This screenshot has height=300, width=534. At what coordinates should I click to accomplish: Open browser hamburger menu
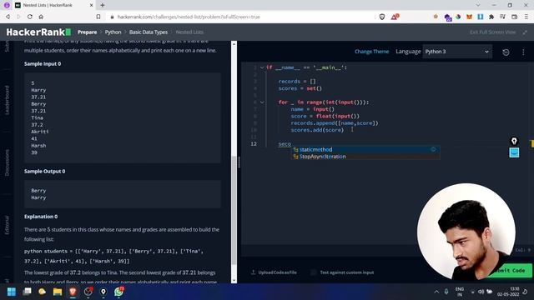[x=526, y=17]
